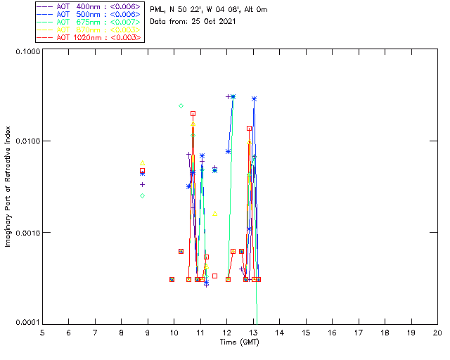Viewport: 450px width, 360px height.
Task: Click the red square peak marker near 12:50
Action: 249,129
